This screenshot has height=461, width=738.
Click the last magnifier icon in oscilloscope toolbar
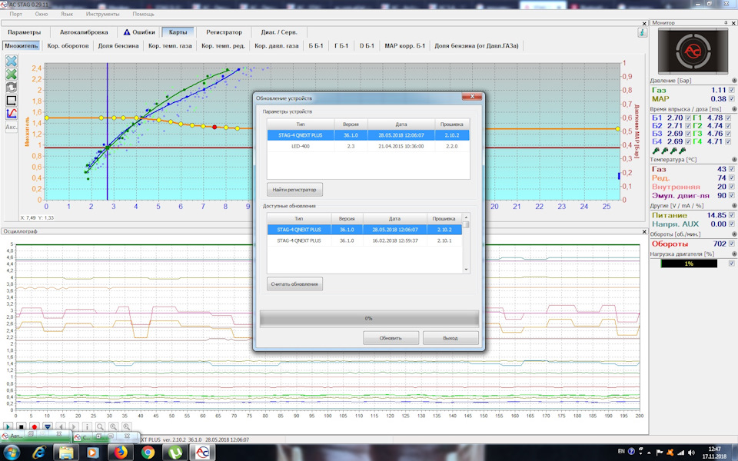click(127, 426)
